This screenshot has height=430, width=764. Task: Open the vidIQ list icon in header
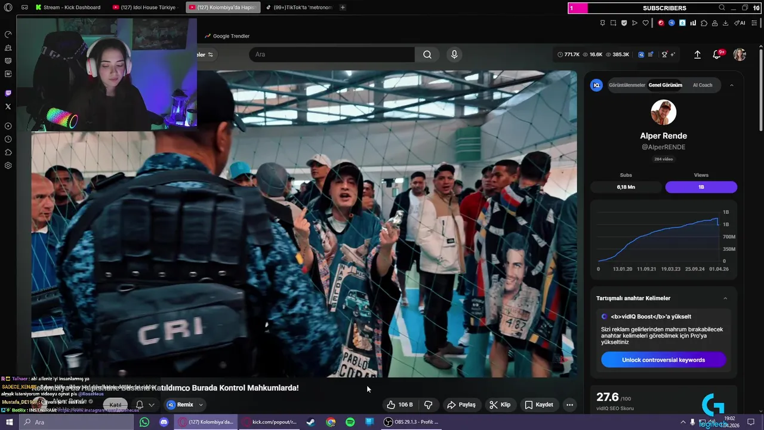click(x=651, y=54)
